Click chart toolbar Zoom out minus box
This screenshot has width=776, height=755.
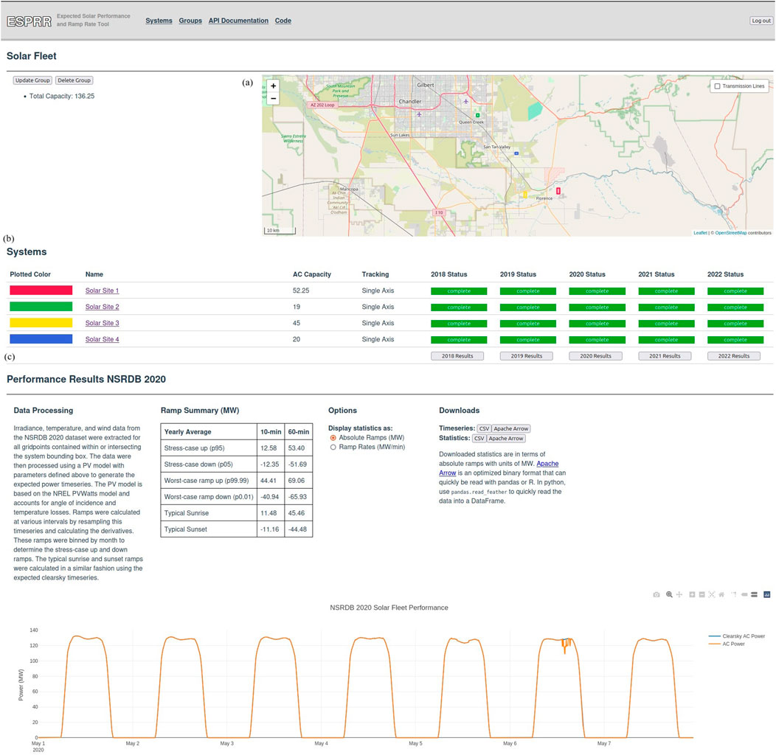coord(701,595)
